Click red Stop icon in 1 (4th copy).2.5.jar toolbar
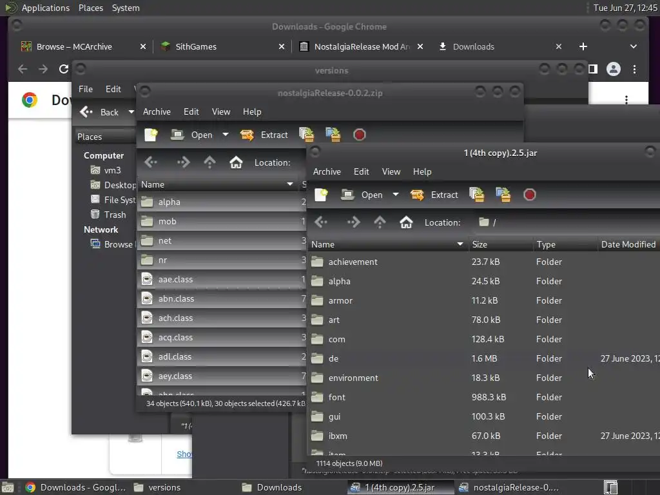The height and width of the screenshot is (495, 660). pyautogui.click(x=530, y=195)
